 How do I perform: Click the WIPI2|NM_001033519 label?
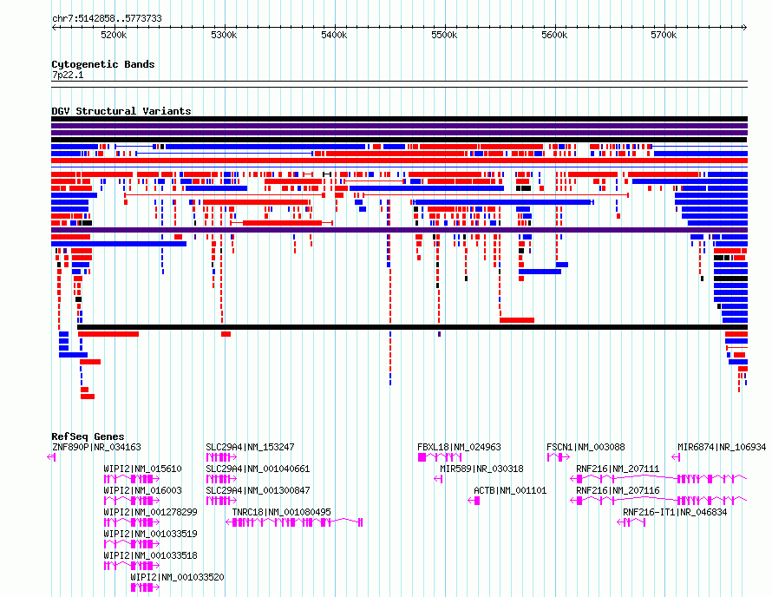[151, 534]
